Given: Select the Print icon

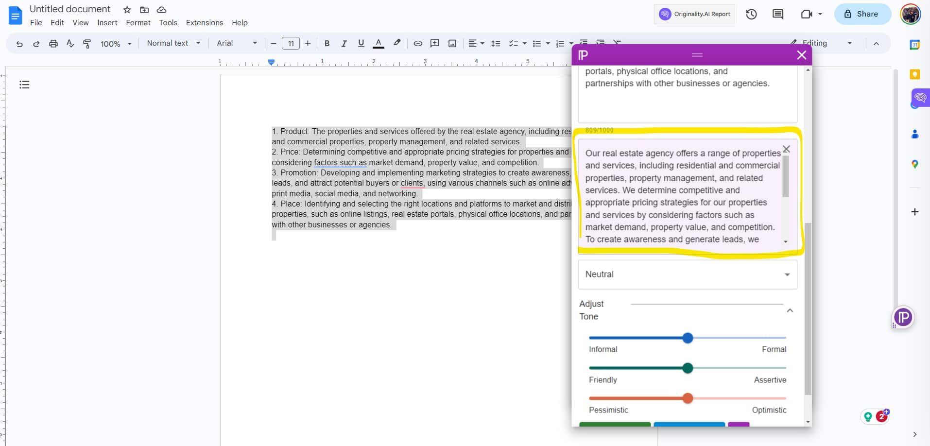Looking at the screenshot, I should pos(53,43).
